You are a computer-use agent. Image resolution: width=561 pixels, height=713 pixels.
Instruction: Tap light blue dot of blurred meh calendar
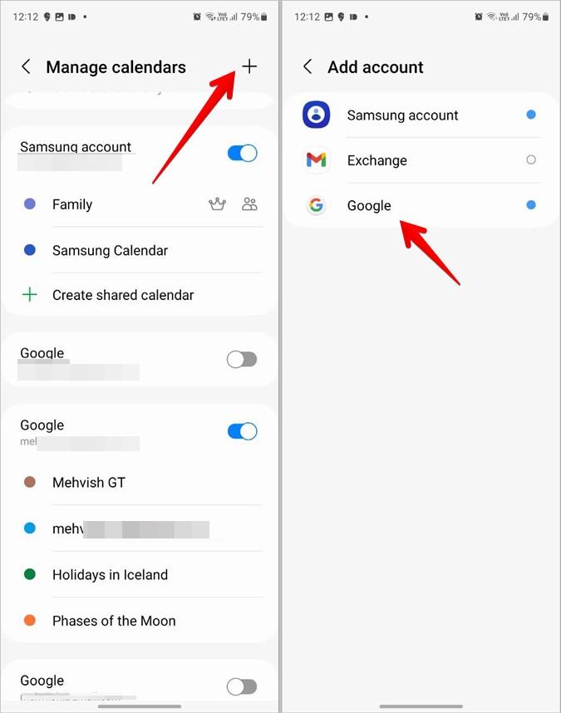pyautogui.click(x=30, y=528)
